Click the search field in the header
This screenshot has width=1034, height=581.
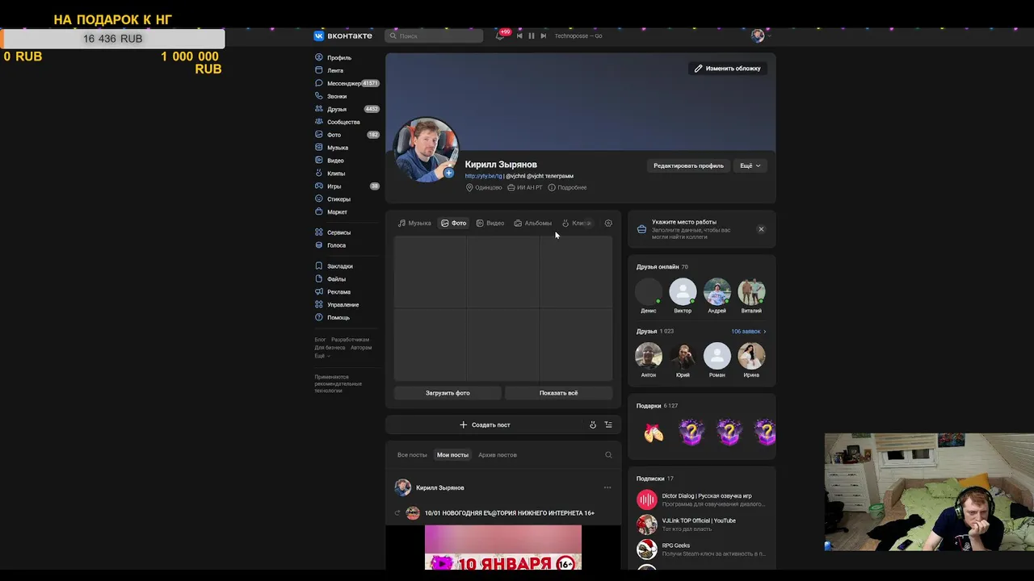434,36
